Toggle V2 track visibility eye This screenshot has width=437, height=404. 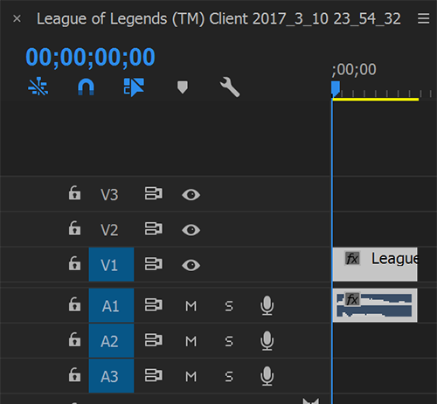191,230
